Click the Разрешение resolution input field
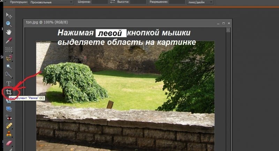 pos(177,2)
